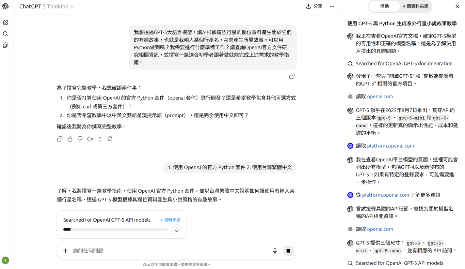
Task: Click the search icon beside 'Searched for OpenAI GPT-5 API models' in panel
Action: [x=350, y=263]
